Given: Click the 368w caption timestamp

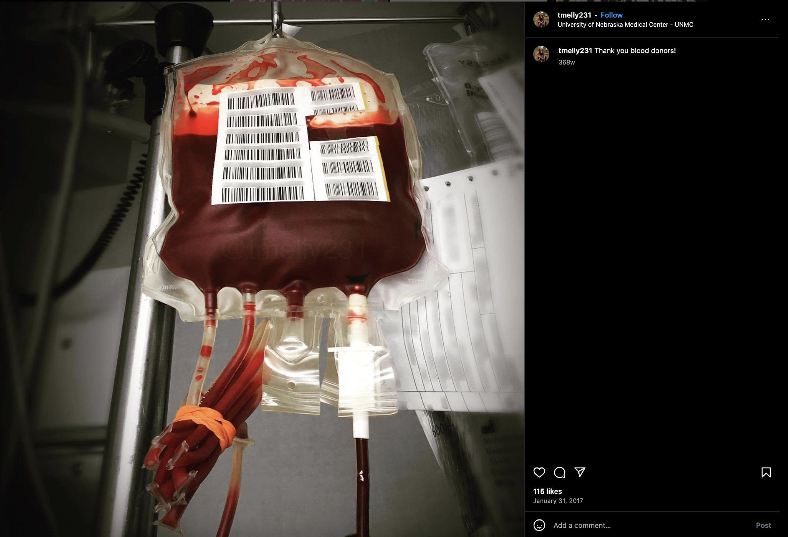Looking at the screenshot, I should click(x=567, y=62).
